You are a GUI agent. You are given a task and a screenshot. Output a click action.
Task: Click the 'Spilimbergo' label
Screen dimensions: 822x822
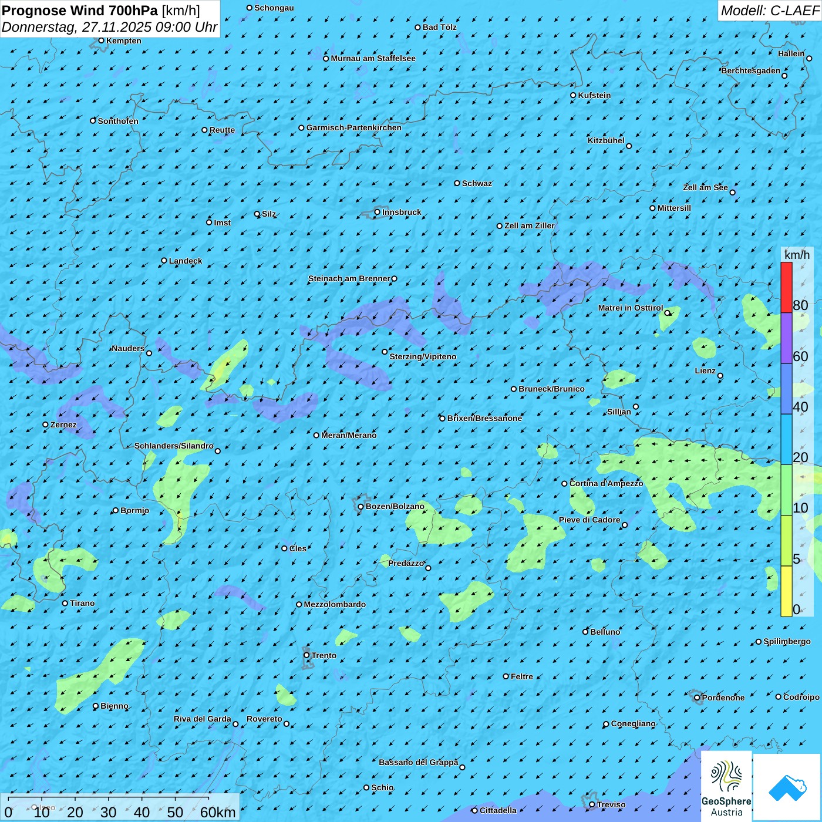point(787,642)
